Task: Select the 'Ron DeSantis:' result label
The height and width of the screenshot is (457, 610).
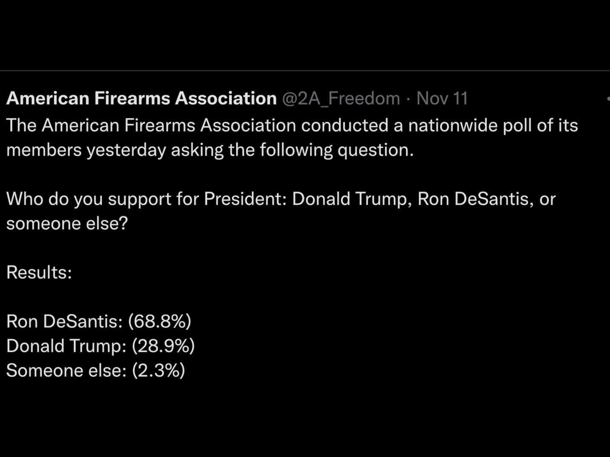Action: pos(64,321)
